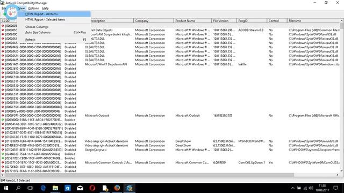Click Disabled status of 00020422 row
344x193 pixels.
[70, 47]
